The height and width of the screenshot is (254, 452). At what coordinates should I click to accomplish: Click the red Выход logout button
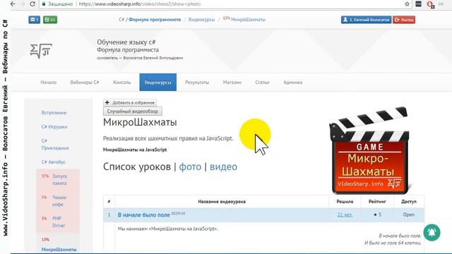click(404, 20)
